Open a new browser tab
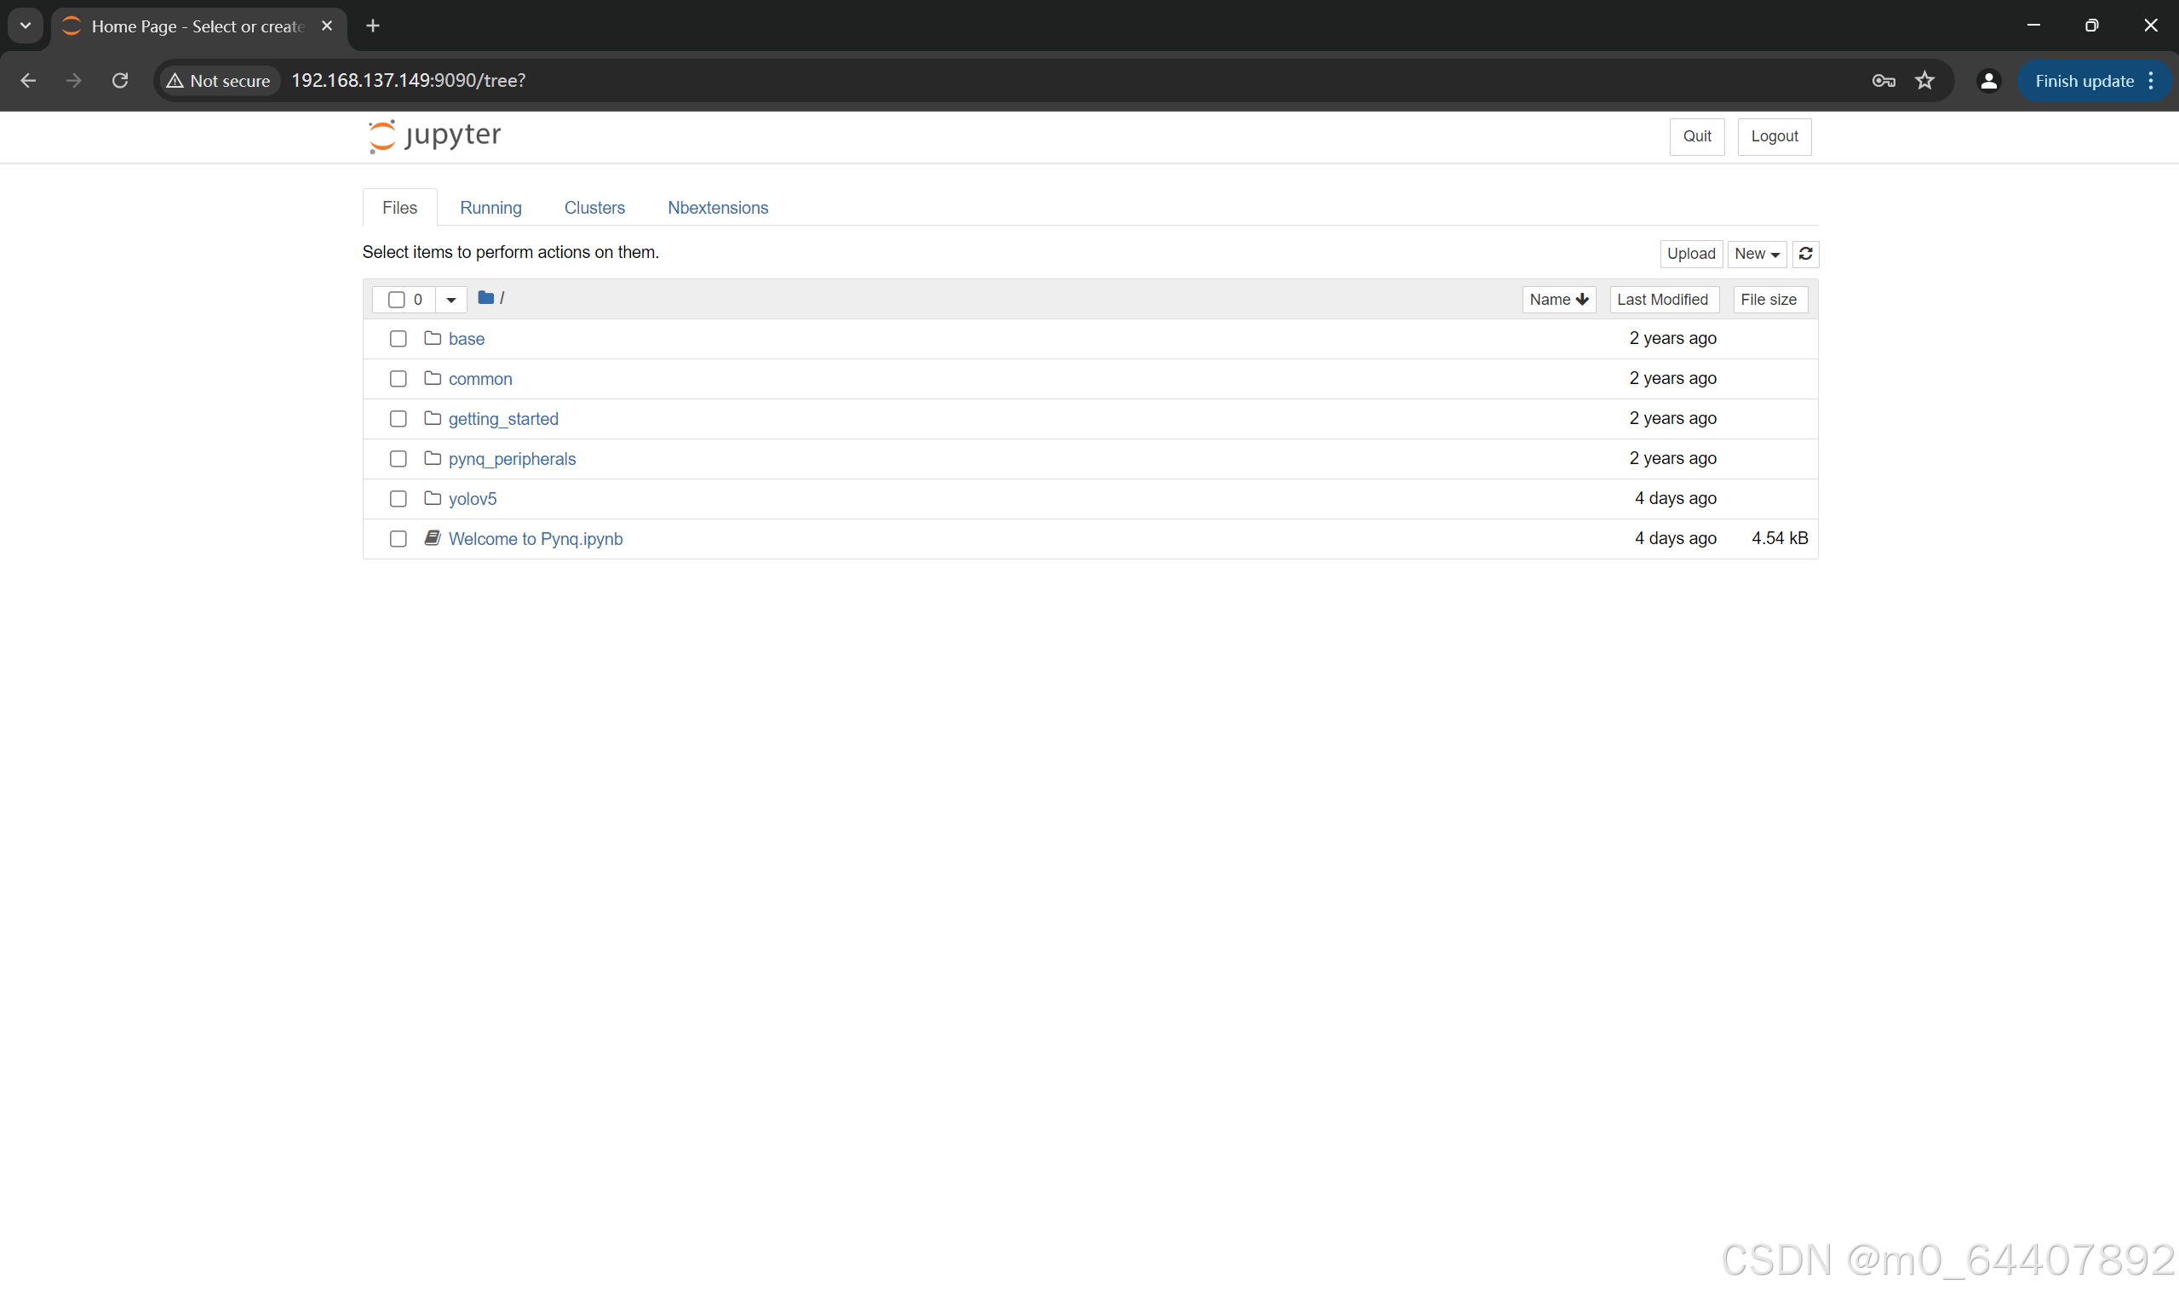This screenshot has width=2179, height=1296. 373,26
